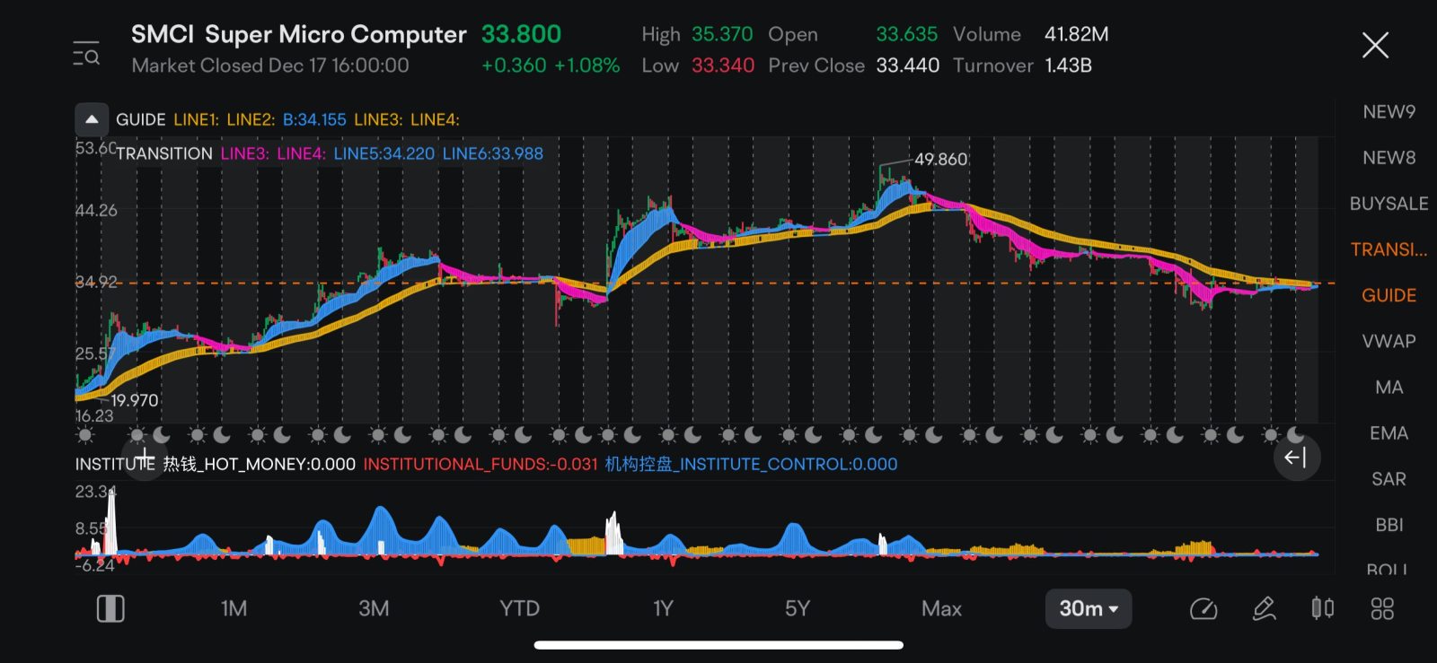Enable the MA indicator
This screenshot has width=1437, height=663.
click(1389, 388)
